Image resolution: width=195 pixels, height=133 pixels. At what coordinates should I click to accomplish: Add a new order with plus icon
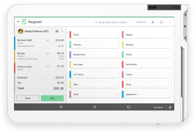click(x=153, y=22)
